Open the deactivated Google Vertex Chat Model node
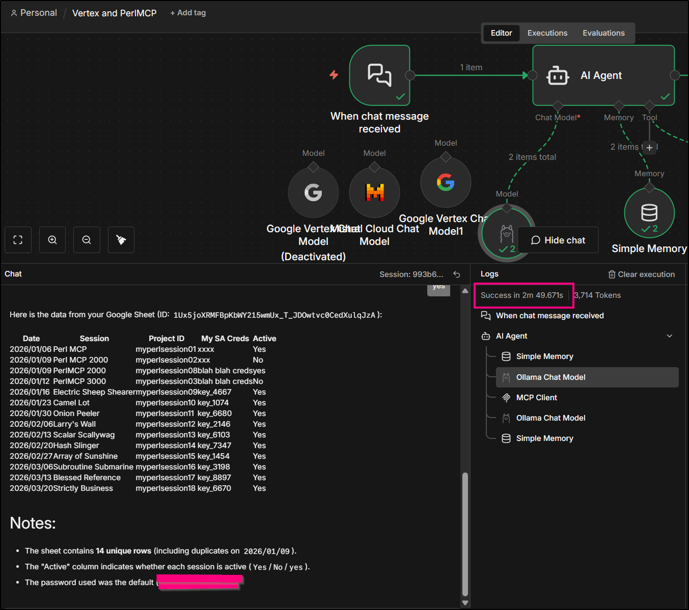Image resolution: width=689 pixels, height=610 pixels. pyautogui.click(x=313, y=192)
